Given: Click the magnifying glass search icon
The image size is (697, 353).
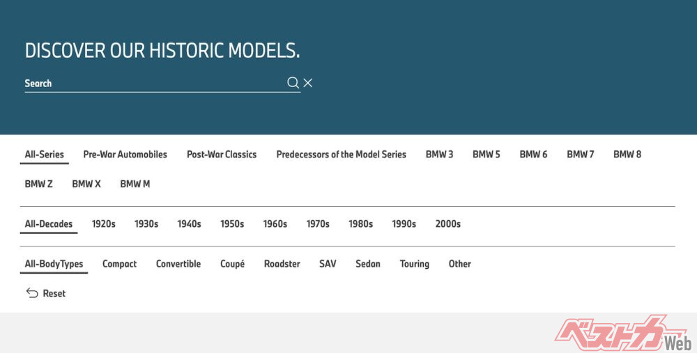Looking at the screenshot, I should [293, 83].
